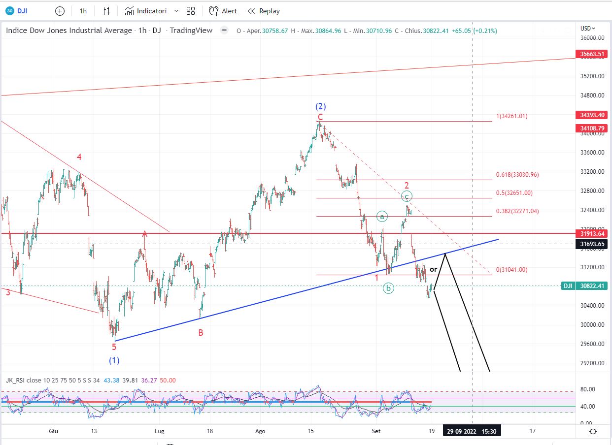Viewport: 612px width, 445px height.
Task: Select the red wave label 4
Action: pos(79,157)
